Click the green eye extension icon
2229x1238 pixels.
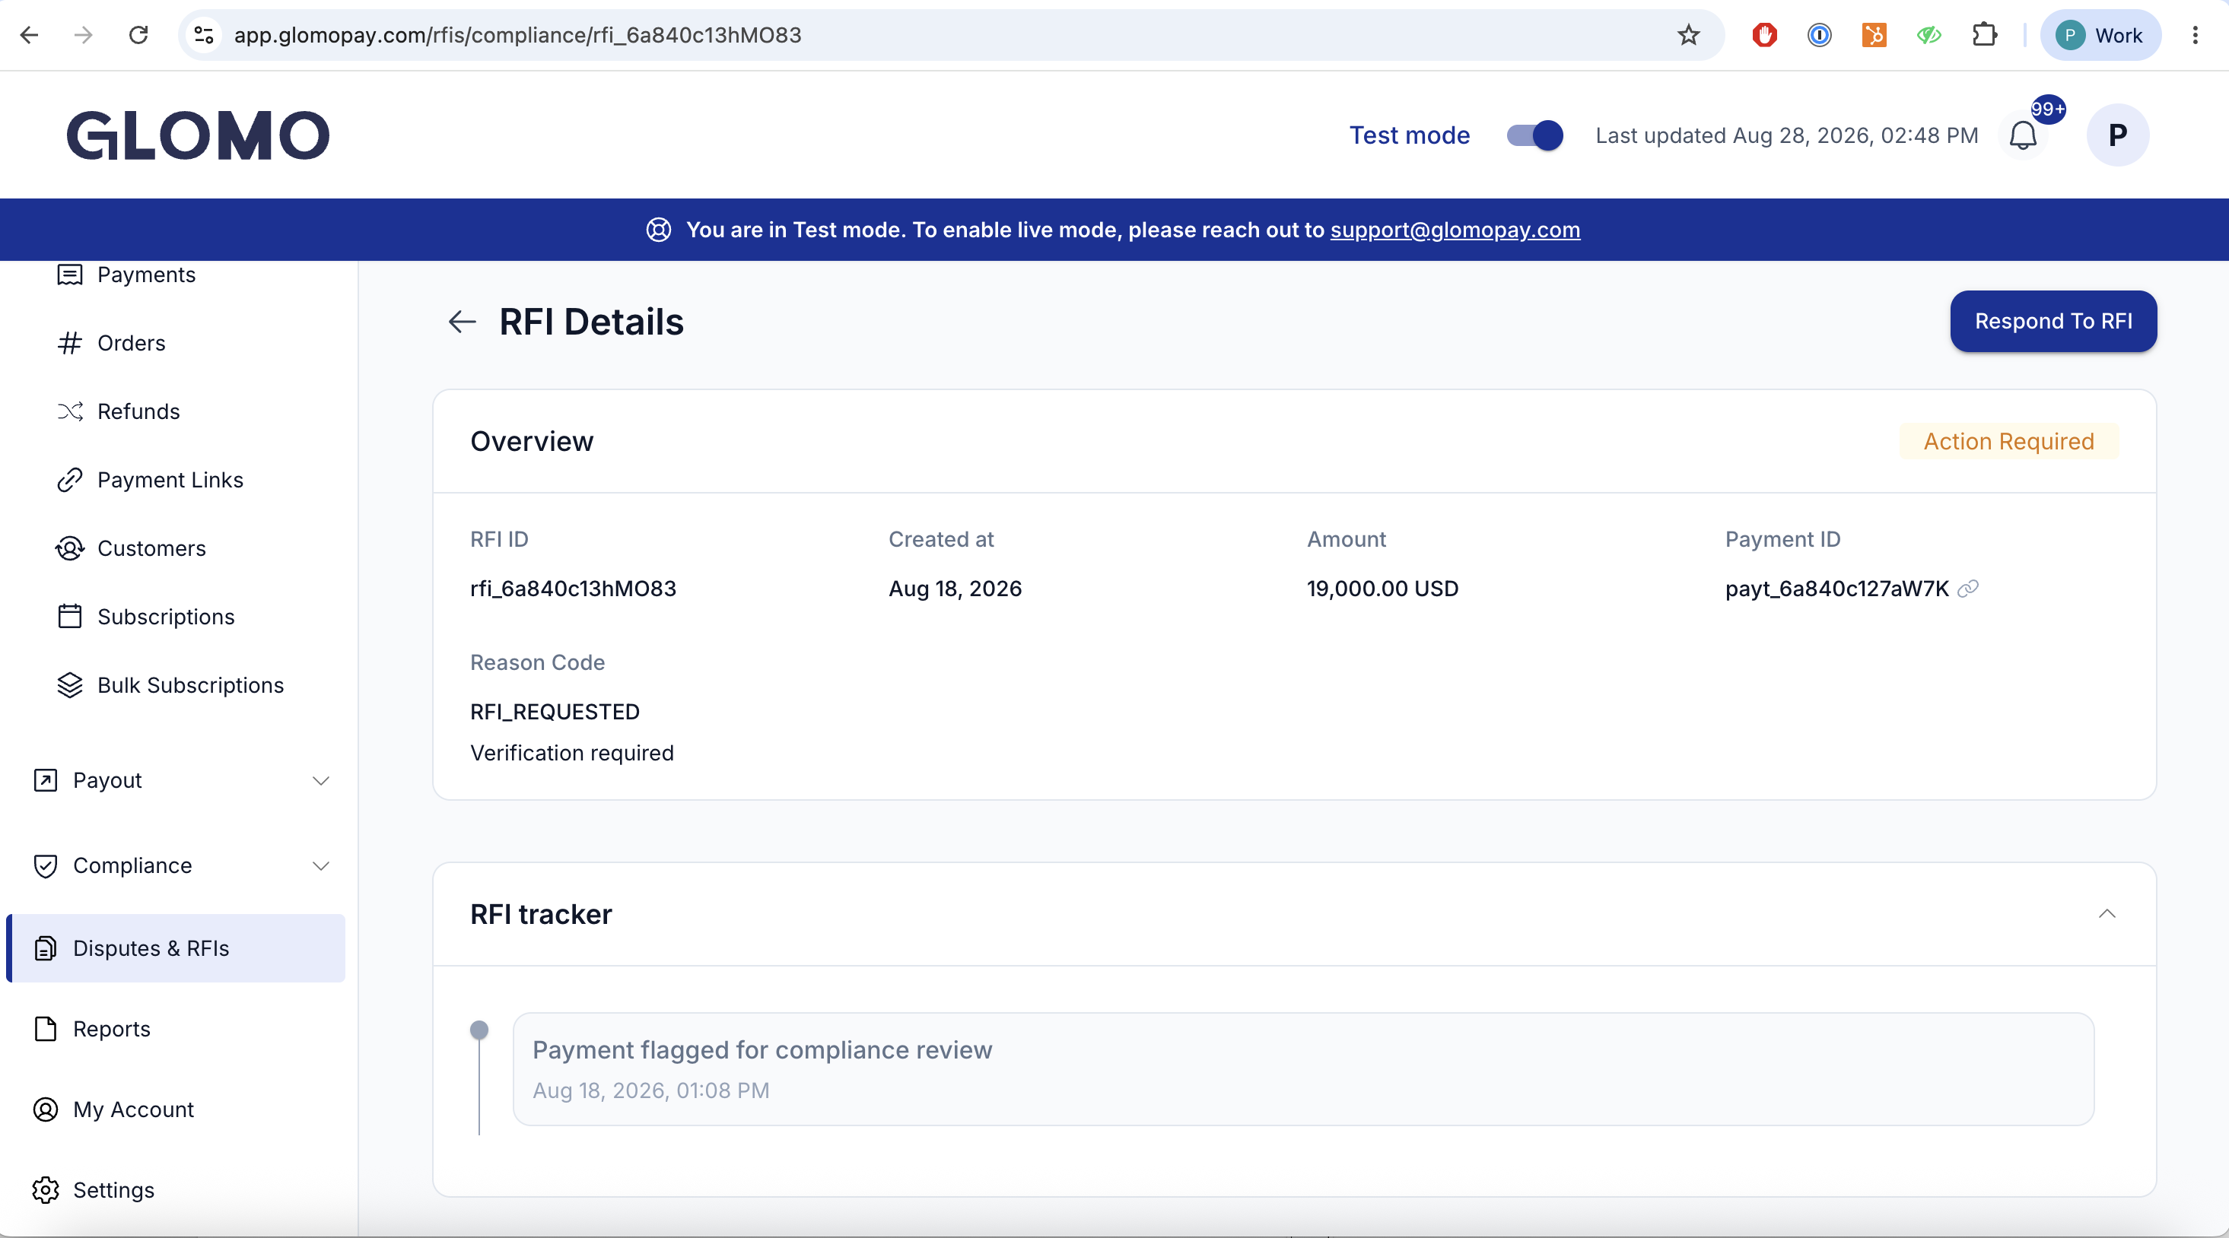tap(1929, 36)
